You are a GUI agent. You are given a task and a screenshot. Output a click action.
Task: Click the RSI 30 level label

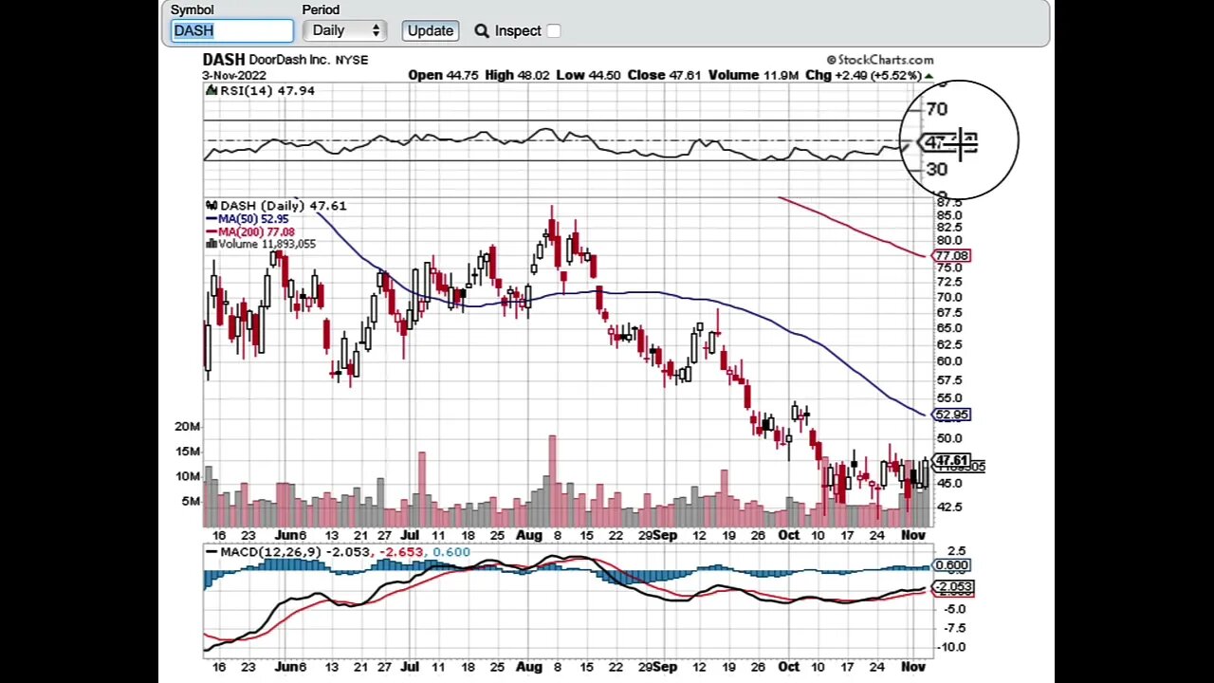coord(936,170)
